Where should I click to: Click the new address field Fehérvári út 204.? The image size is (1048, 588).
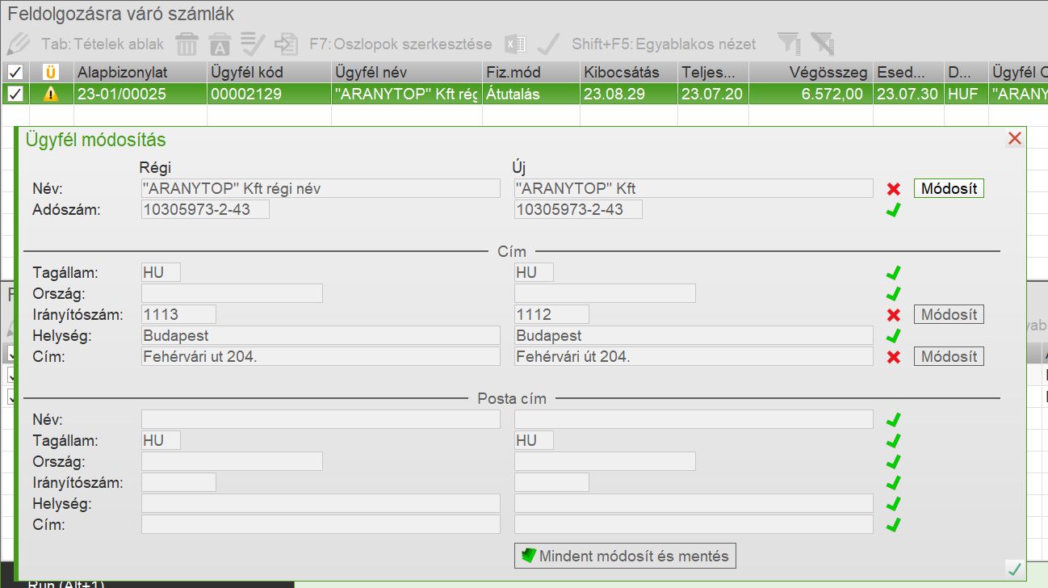click(x=694, y=356)
